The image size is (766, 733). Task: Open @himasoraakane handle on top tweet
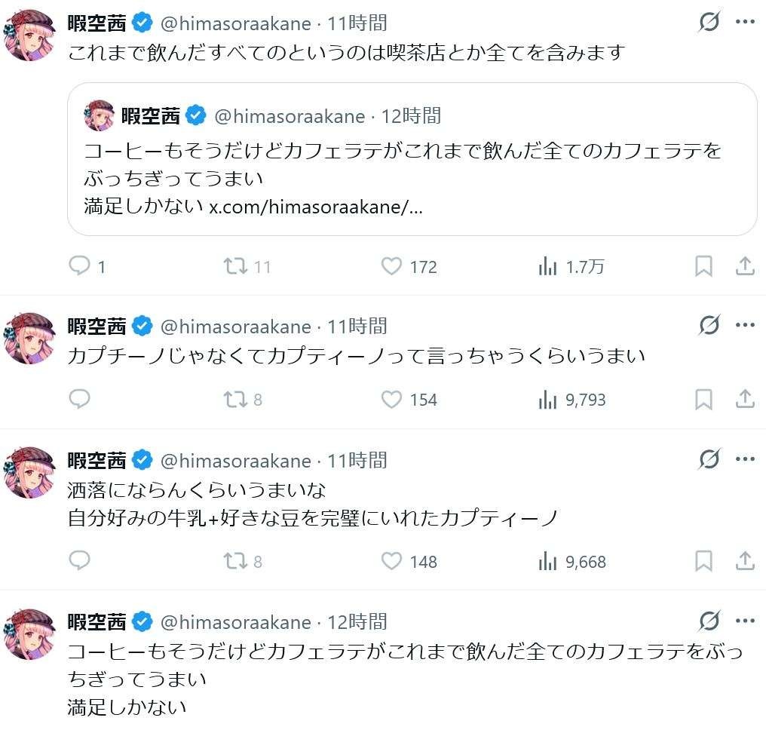(x=235, y=23)
